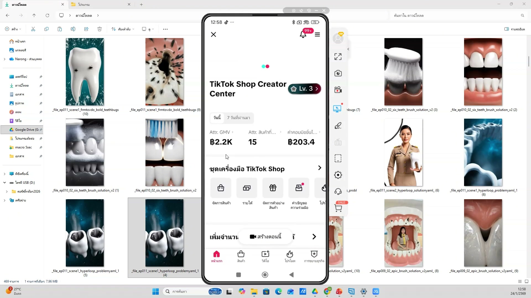Collapse the ไดรฟ์ USB (D:) tree node
The width and height of the screenshot is (531, 298).
(x=4, y=183)
